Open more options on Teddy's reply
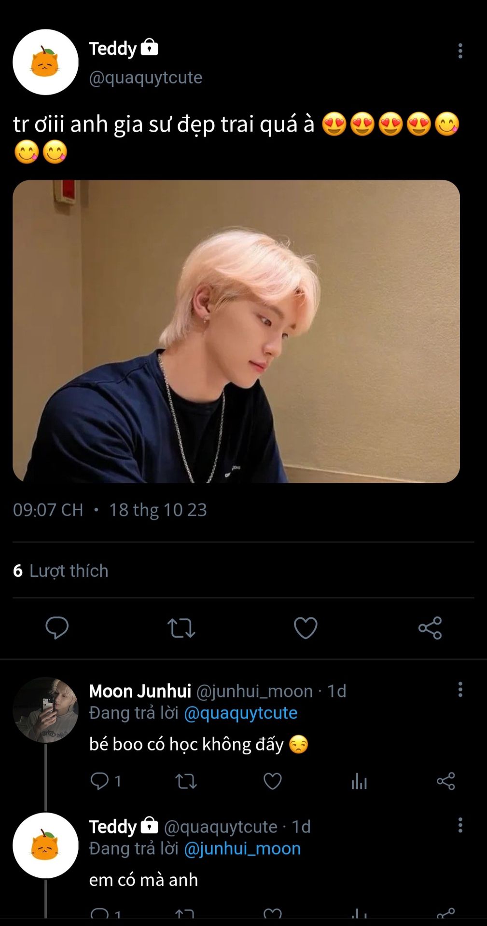487x926 pixels. click(x=460, y=825)
